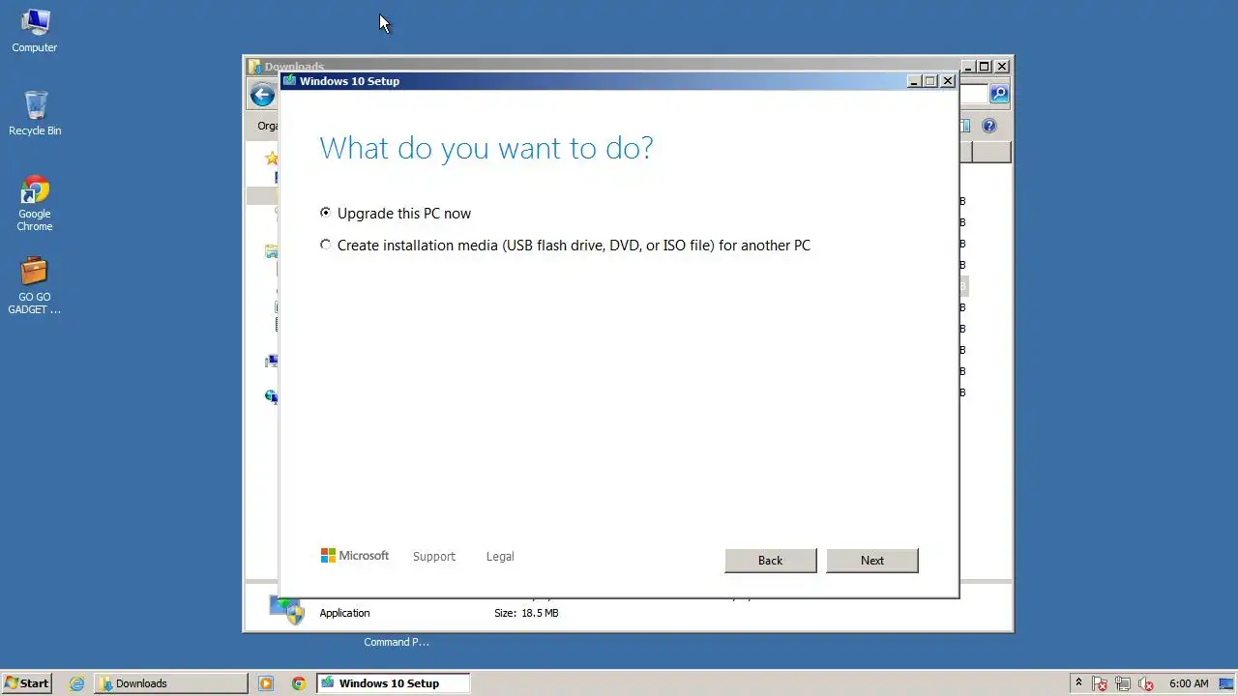Launch Internet Explorer from the taskbar
The height and width of the screenshot is (696, 1238).
coord(77,683)
